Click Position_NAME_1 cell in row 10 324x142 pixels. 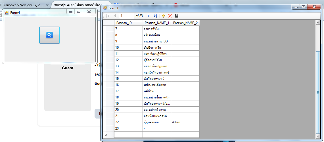pyautogui.click(x=157, y=48)
